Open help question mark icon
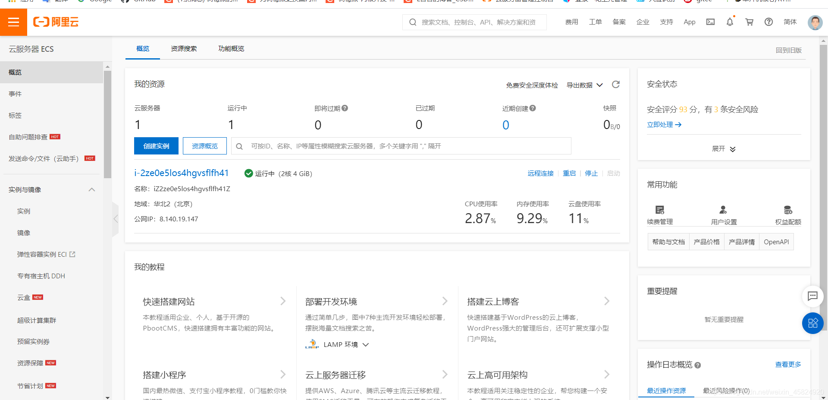This screenshot has height=400, width=828. tap(768, 22)
